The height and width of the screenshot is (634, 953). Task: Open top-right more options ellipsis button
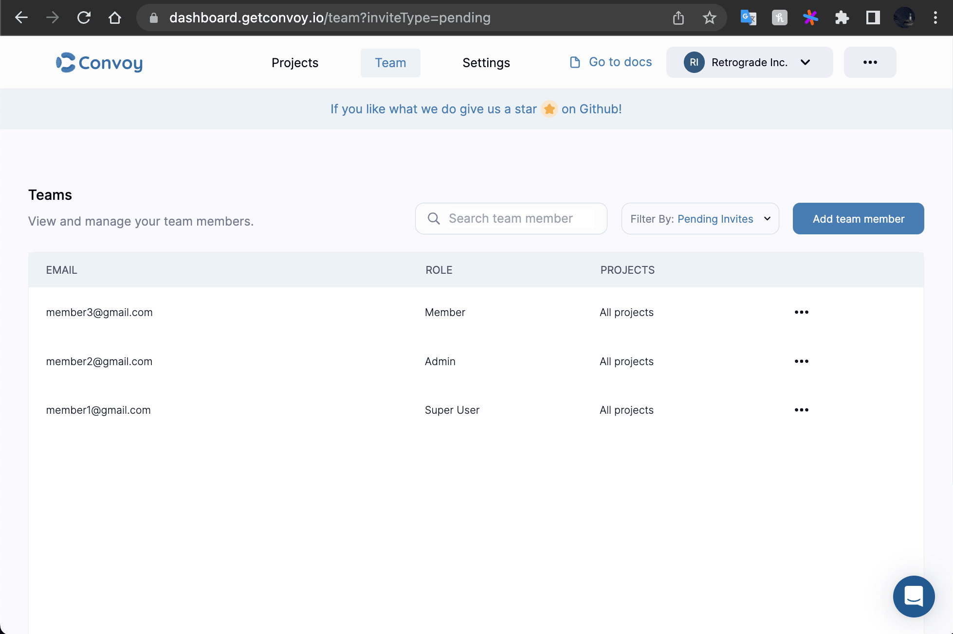(x=870, y=62)
